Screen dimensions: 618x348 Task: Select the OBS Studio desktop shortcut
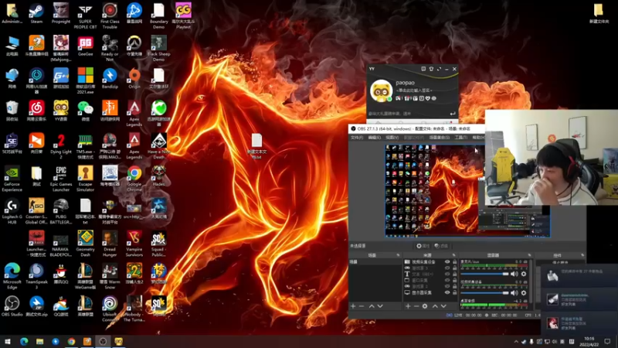[x=12, y=306]
